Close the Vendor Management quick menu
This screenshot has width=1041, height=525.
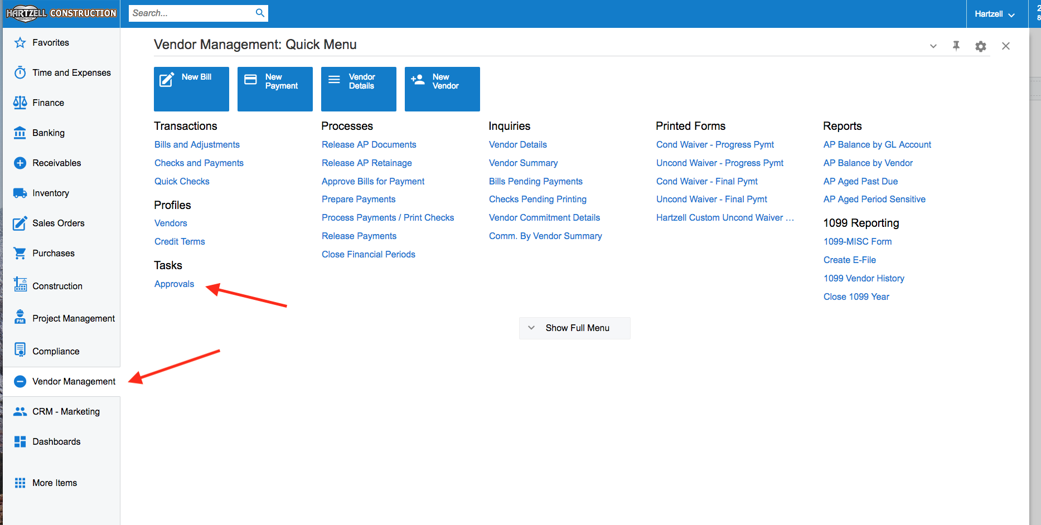[x=1005, y=46]
